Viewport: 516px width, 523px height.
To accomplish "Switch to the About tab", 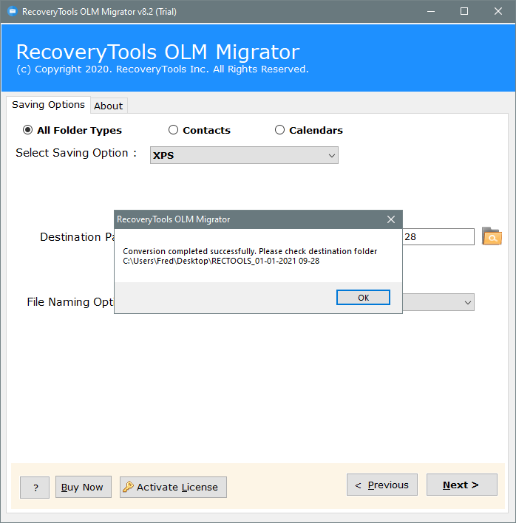I will tap(109, 106).
